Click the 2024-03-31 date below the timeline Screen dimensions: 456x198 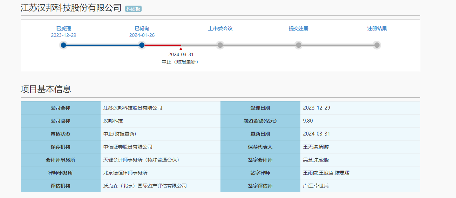pyautogui.click(x=181, y=54)
